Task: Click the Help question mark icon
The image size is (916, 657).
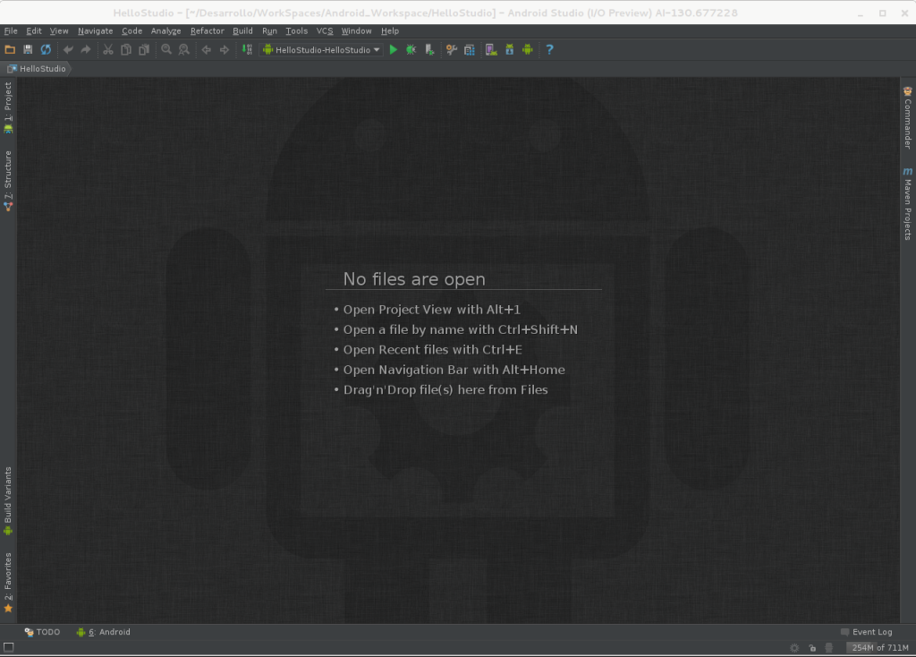Action: pos(549,50)
